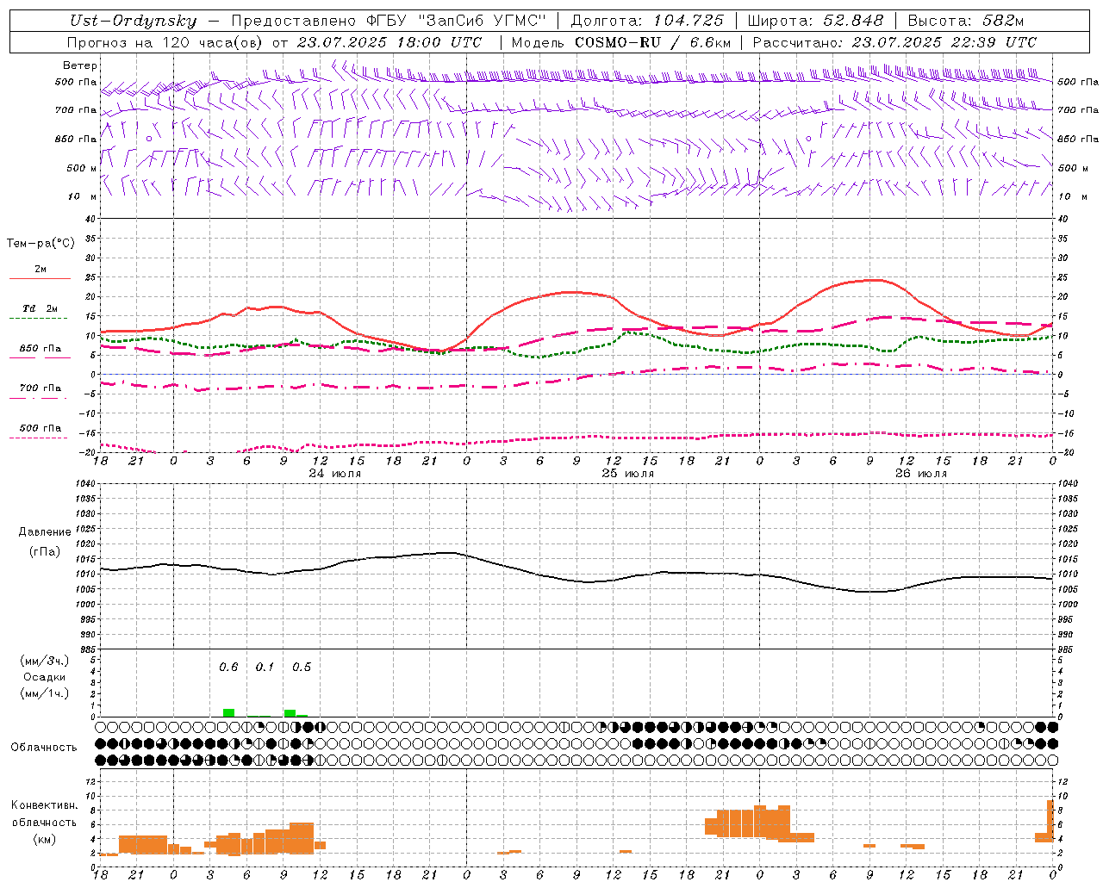Select the Долгота: 104.725 value

[647, 21]
